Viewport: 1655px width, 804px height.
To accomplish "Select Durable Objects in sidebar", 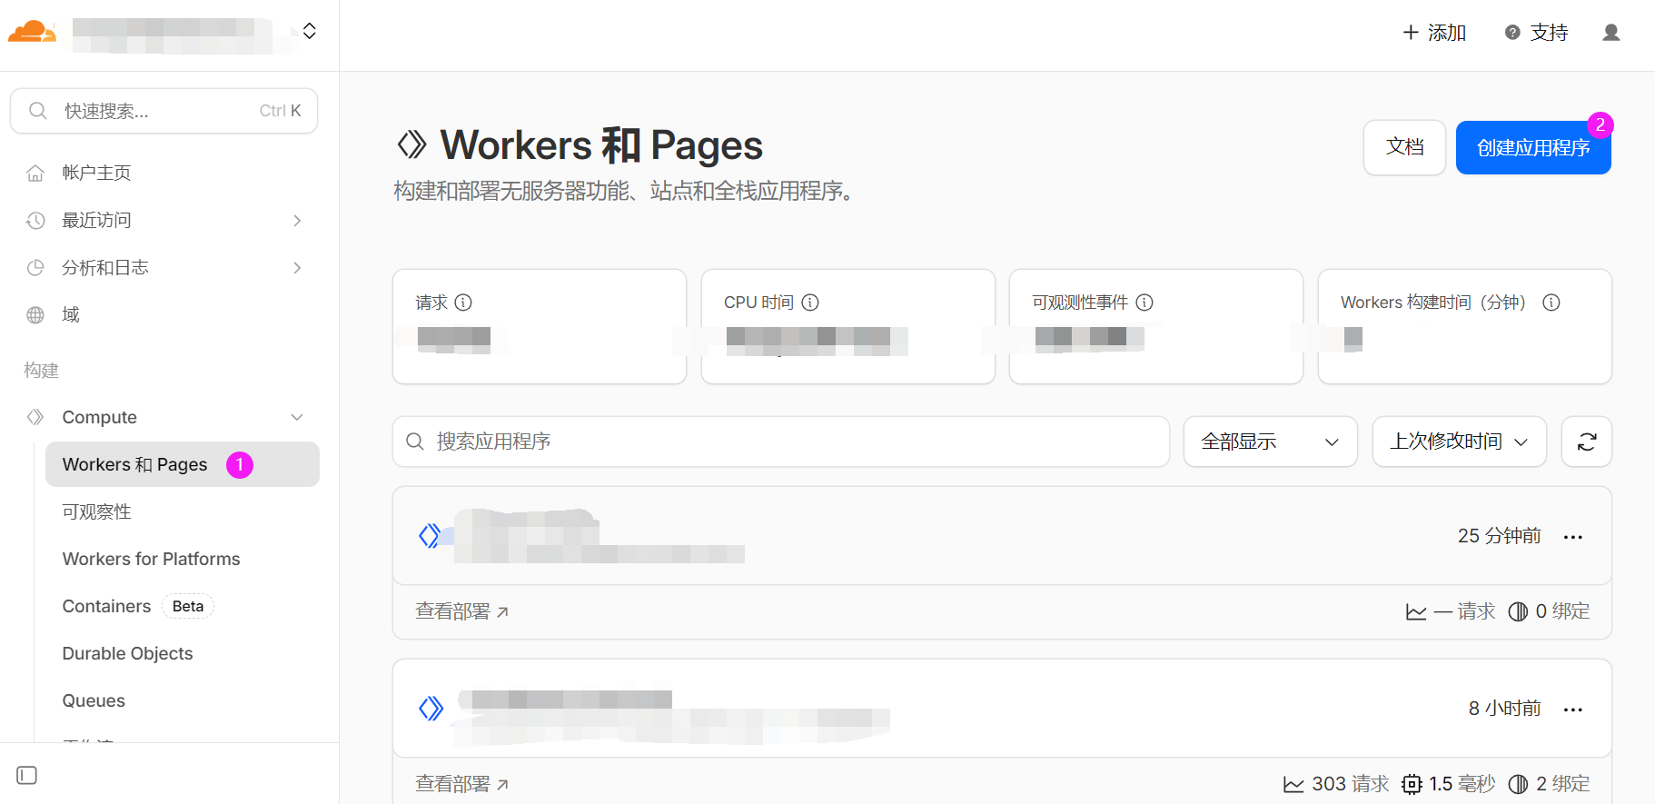I will click(x=127, y=653).
